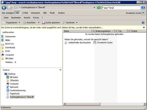Viewport: 147px width, 110px height.
Task: Open the Bearbeiten menu
Action: (16, 18)
